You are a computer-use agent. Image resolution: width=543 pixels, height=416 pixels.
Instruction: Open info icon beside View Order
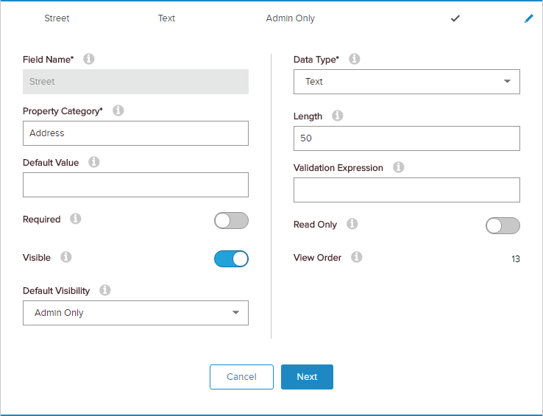coord(356,257)
